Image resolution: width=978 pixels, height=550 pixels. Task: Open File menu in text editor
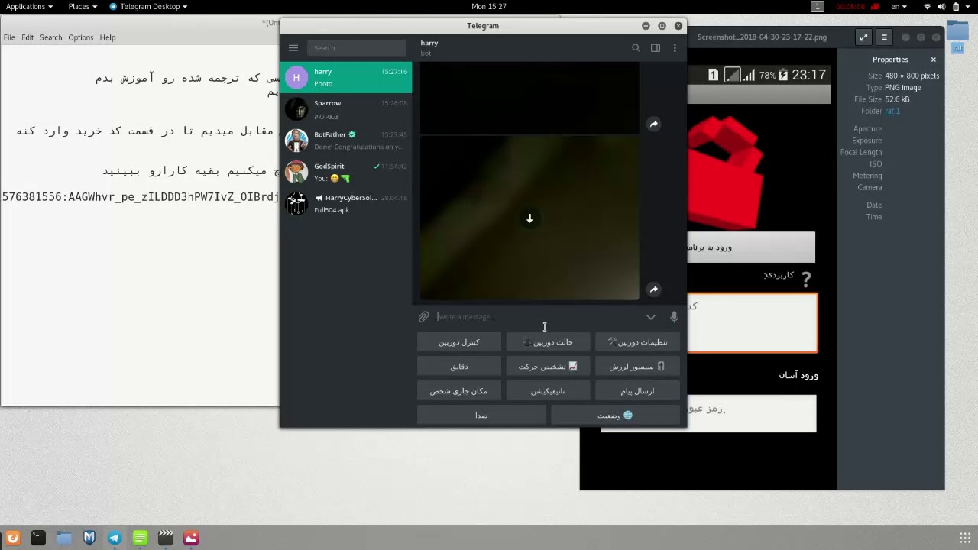[9, 37]
